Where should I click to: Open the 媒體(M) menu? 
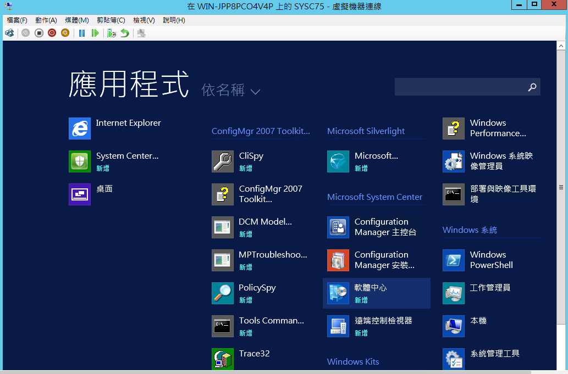click(x=77, y=20)
